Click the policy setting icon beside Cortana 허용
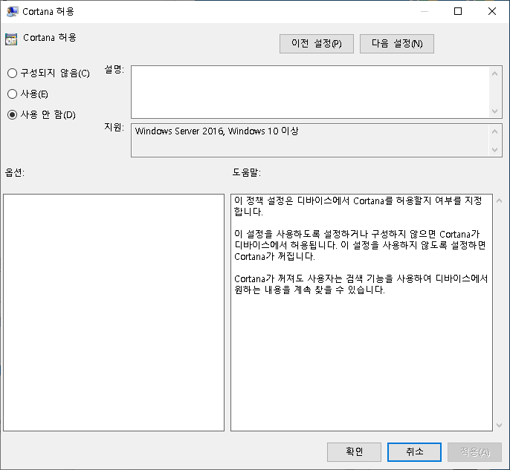510x470 pixels. (x=11, y=39)
